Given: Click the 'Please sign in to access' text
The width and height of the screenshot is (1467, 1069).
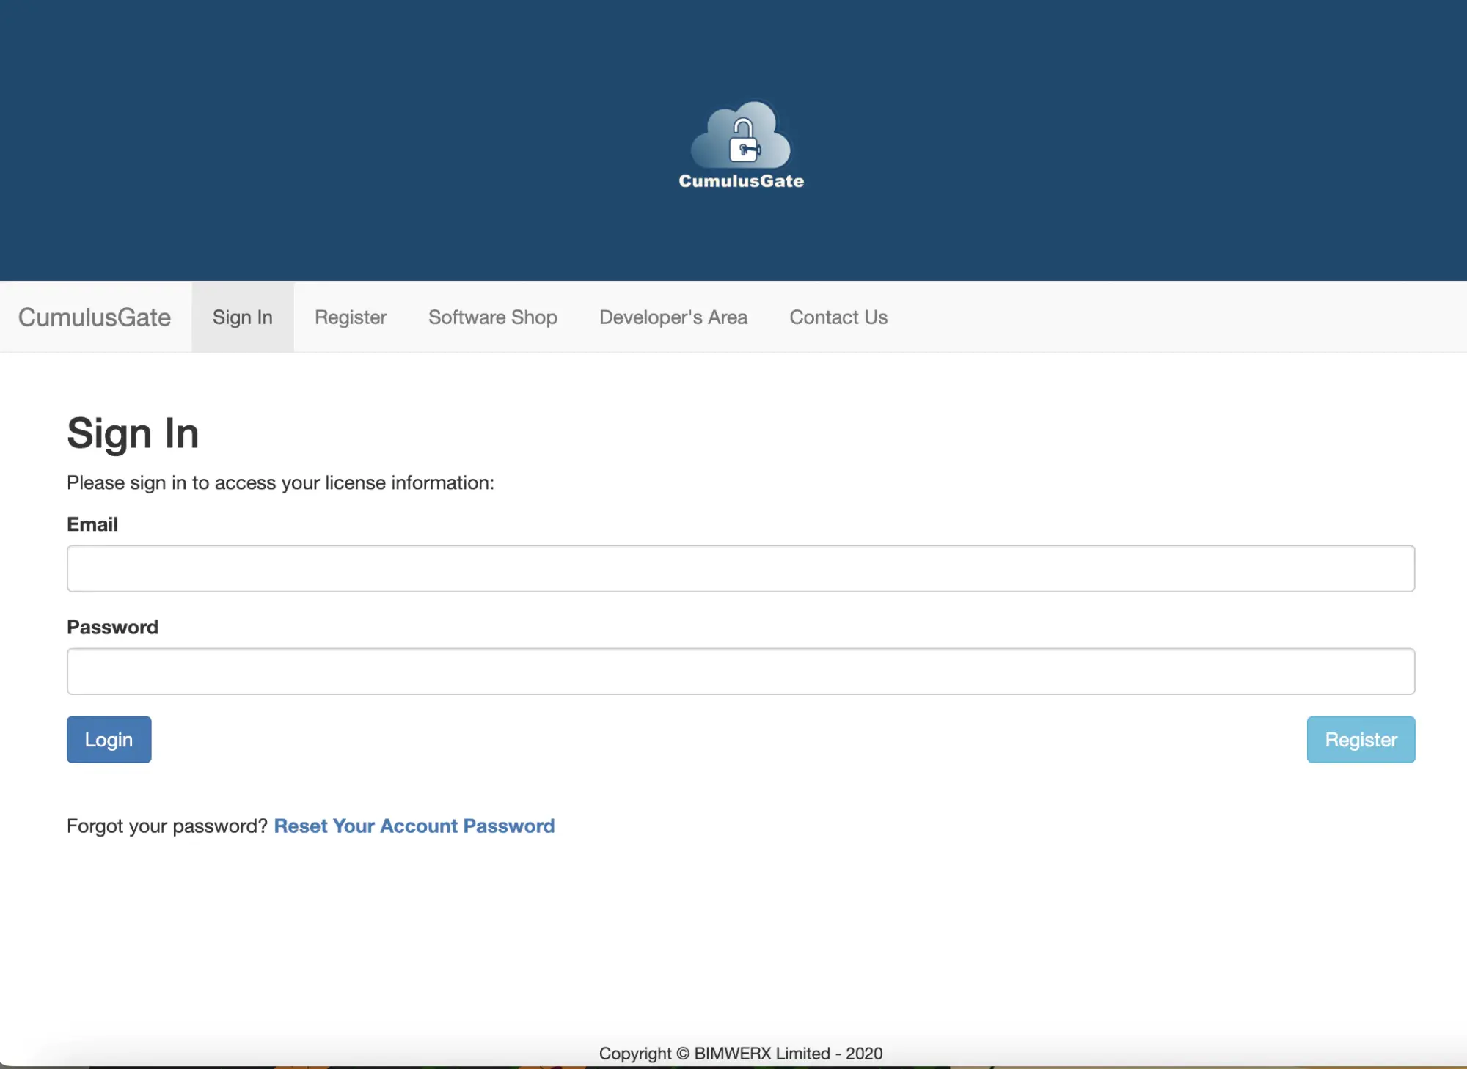Looking at the screenshot, I should click(x=281, y=482).
